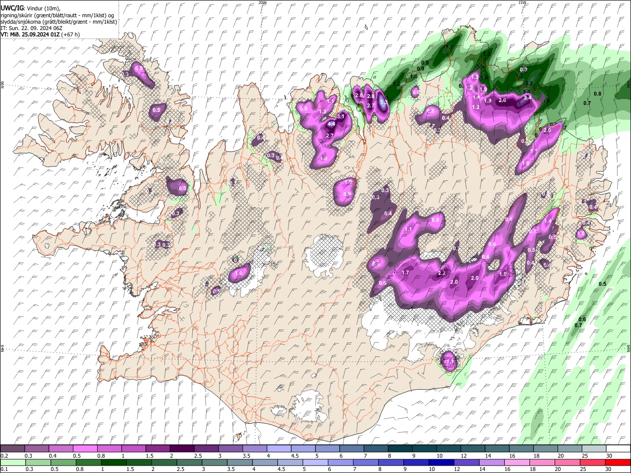Click the darkest purple snow swatch between 2 and 2.5

182,448
